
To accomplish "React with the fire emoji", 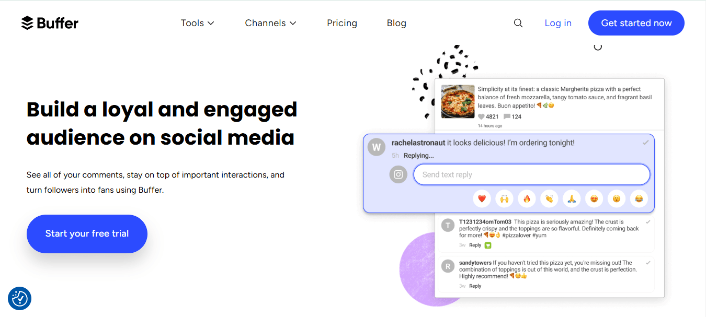I will coord(527,198).
